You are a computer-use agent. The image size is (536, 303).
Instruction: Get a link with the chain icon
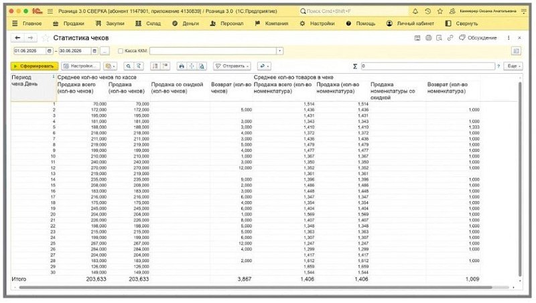pyautogui.click(x=450, y=38)
